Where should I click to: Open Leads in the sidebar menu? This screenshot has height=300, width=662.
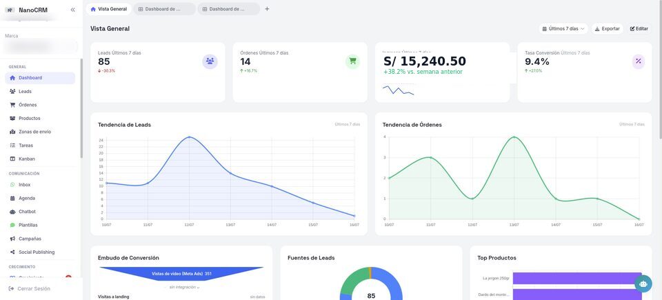(40, 91)
